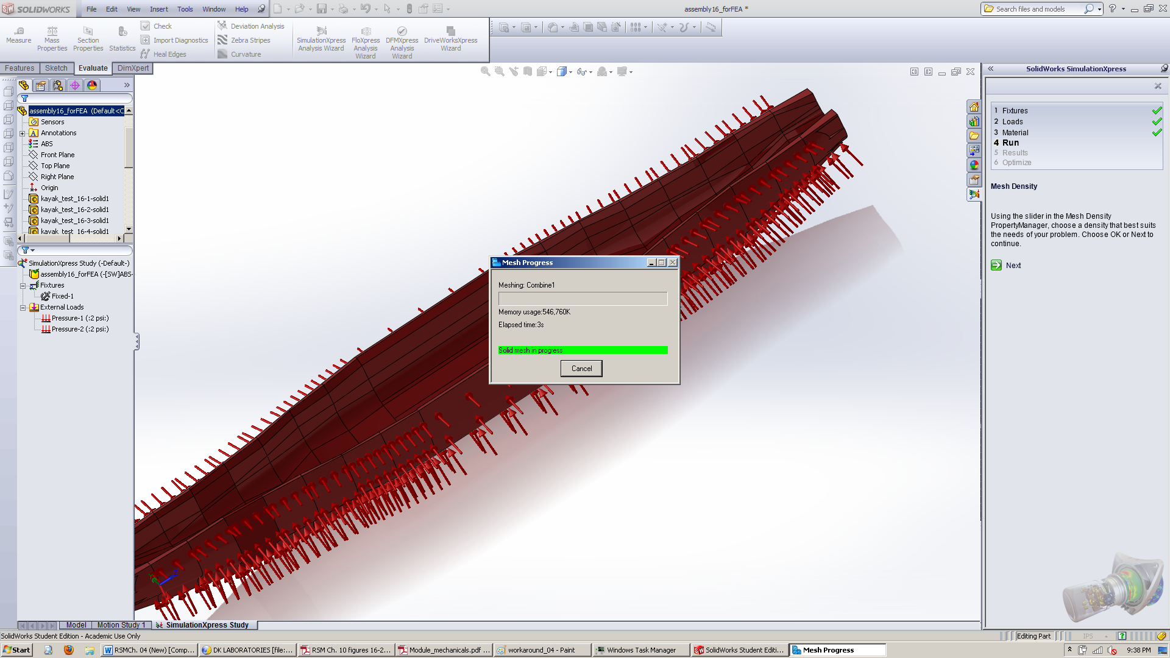Image resolution: width=1170 pixels, height=658 pixels.
Task: Go to Fixtures step in SimulationXpress
Action: pyautogui.click(x=1015, y=111)
